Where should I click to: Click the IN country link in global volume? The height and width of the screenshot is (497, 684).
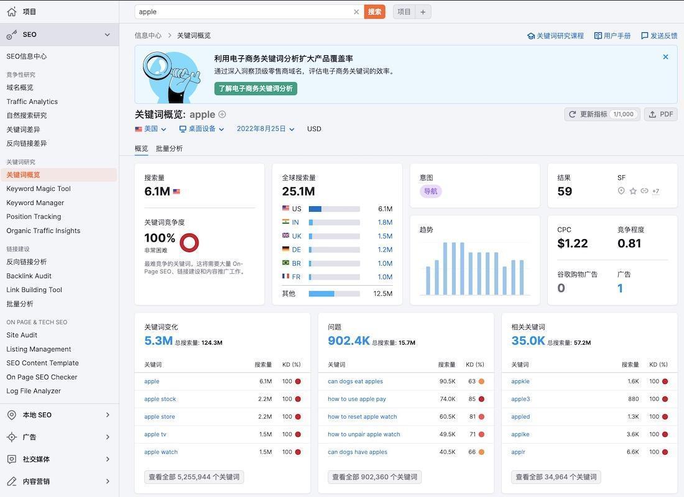[295, 222]
